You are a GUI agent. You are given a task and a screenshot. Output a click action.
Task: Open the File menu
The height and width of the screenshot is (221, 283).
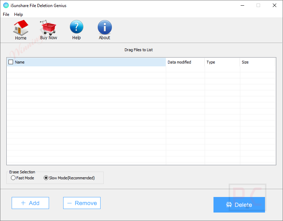tap(6, 14)
